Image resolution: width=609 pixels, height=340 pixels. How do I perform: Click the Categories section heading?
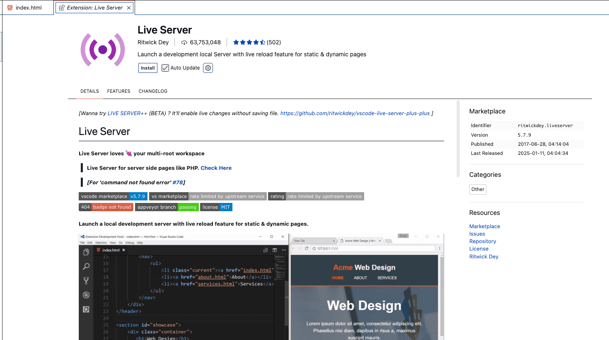[485, 175]
